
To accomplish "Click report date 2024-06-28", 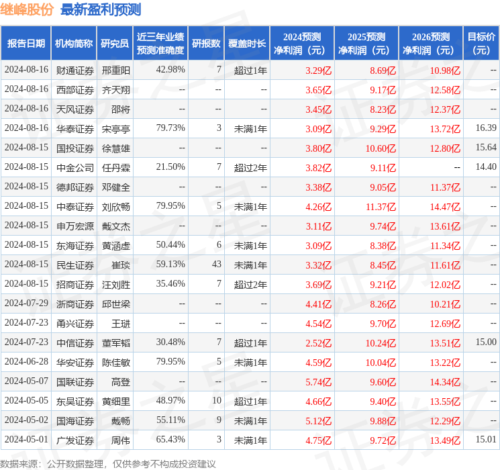I will 26,361.
